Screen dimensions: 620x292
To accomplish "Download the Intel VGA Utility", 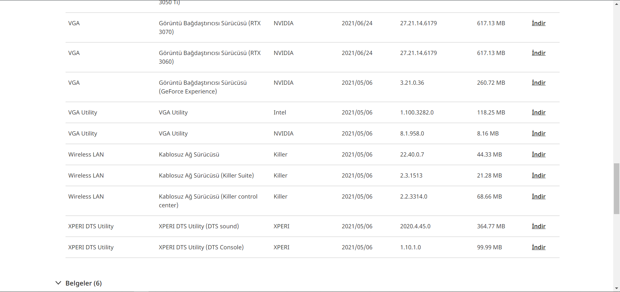I will coord(538,113).
